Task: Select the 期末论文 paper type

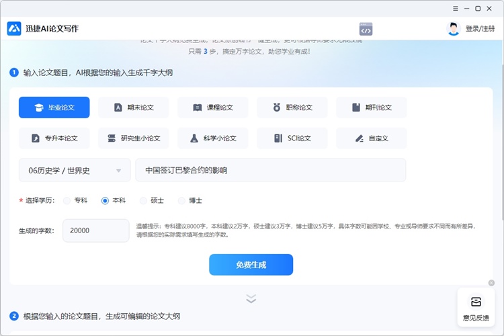Action: point(134,108)
